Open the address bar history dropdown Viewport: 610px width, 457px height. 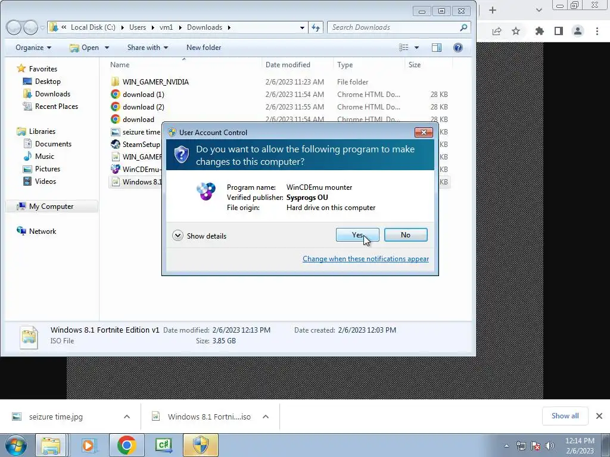302,27
